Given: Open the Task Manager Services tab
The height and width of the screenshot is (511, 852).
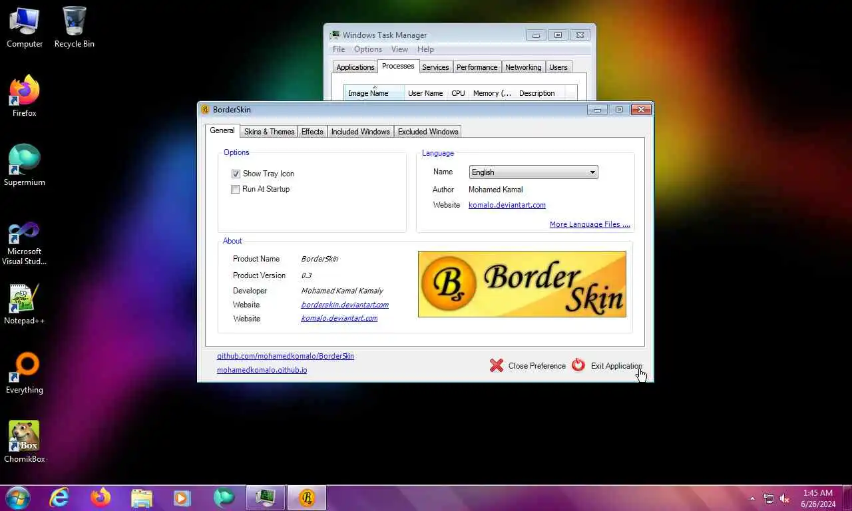Looking at the screenshot, I should click(435, 67).
